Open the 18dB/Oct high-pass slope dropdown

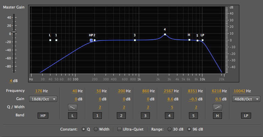[43, 99]
